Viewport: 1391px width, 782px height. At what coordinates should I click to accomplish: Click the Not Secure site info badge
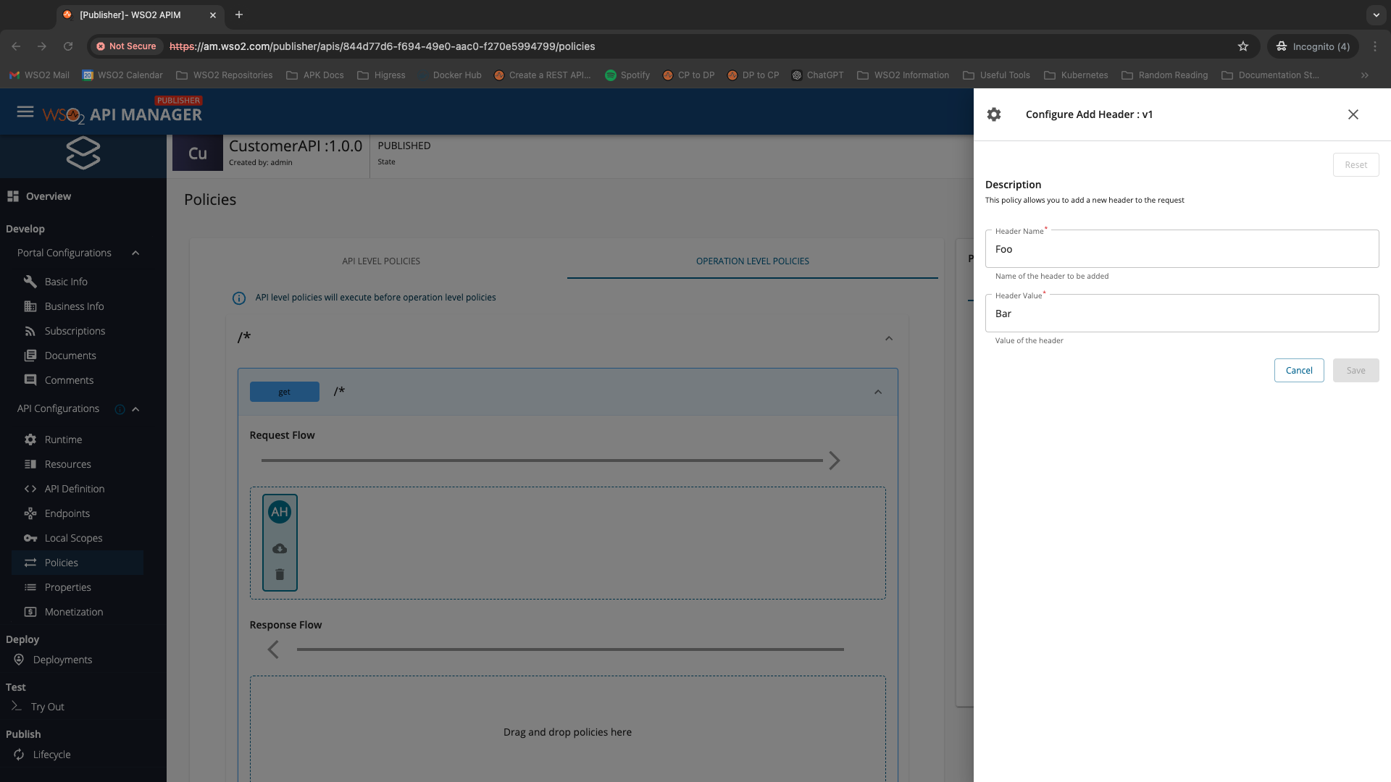127,46
